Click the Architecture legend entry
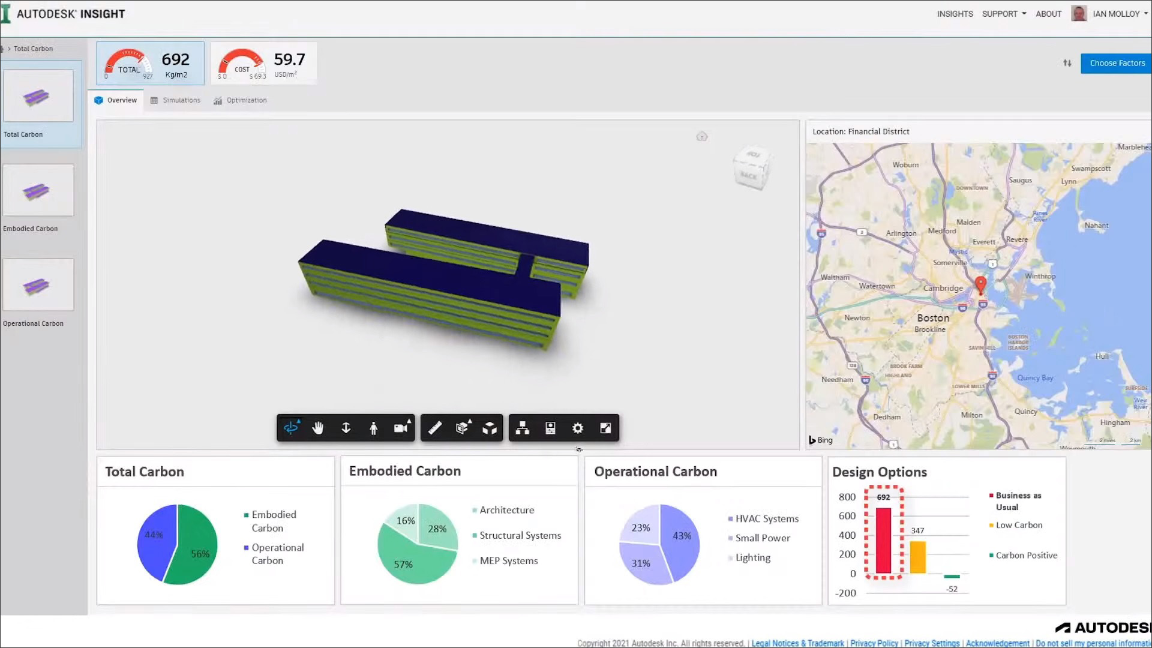This screenshot has width=1152, height=648. (503, 510)
